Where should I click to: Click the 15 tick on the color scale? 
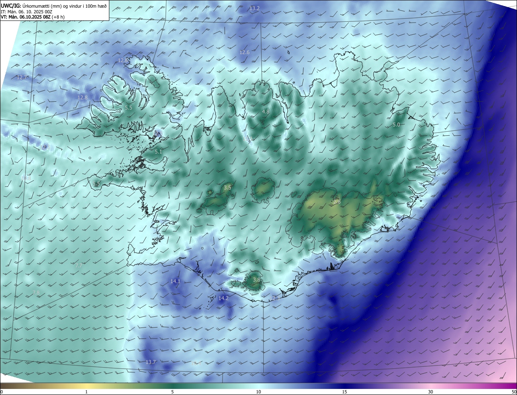coord(345,392)
